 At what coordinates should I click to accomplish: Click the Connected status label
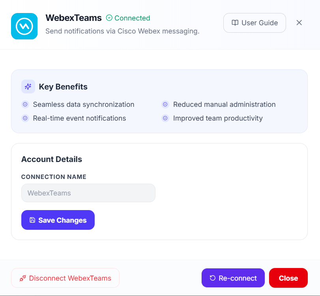coord(132,18)
